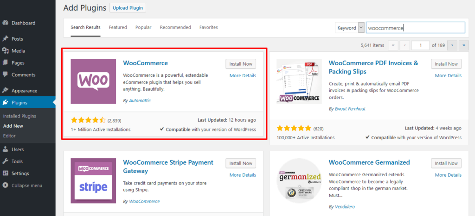
Task: Click the Upload Plugin button
Action: [x=128, y=8]
